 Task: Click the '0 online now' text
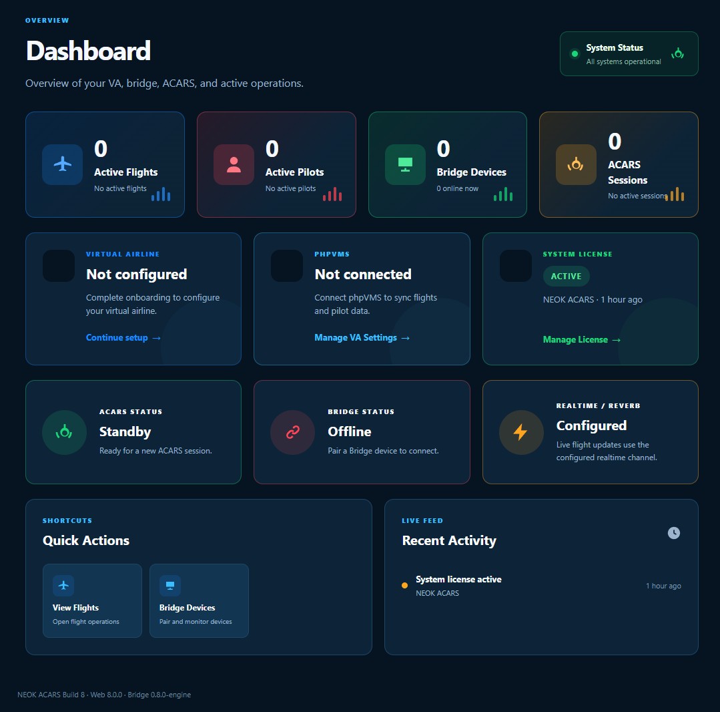(x=457, y=188)
